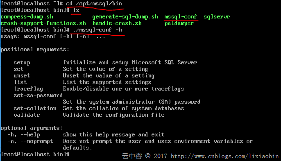Click the 'traceflag' argument name

(28, 89)
